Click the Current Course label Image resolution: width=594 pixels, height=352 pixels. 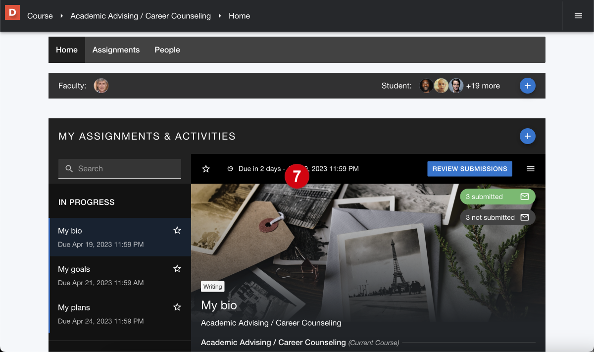pyautogui.click(x=374, y=343)
